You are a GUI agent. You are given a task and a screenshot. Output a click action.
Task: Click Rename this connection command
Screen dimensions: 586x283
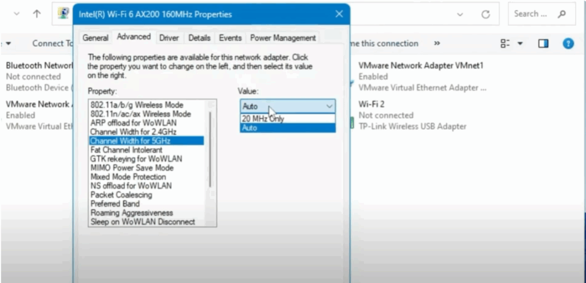[384, 43]
